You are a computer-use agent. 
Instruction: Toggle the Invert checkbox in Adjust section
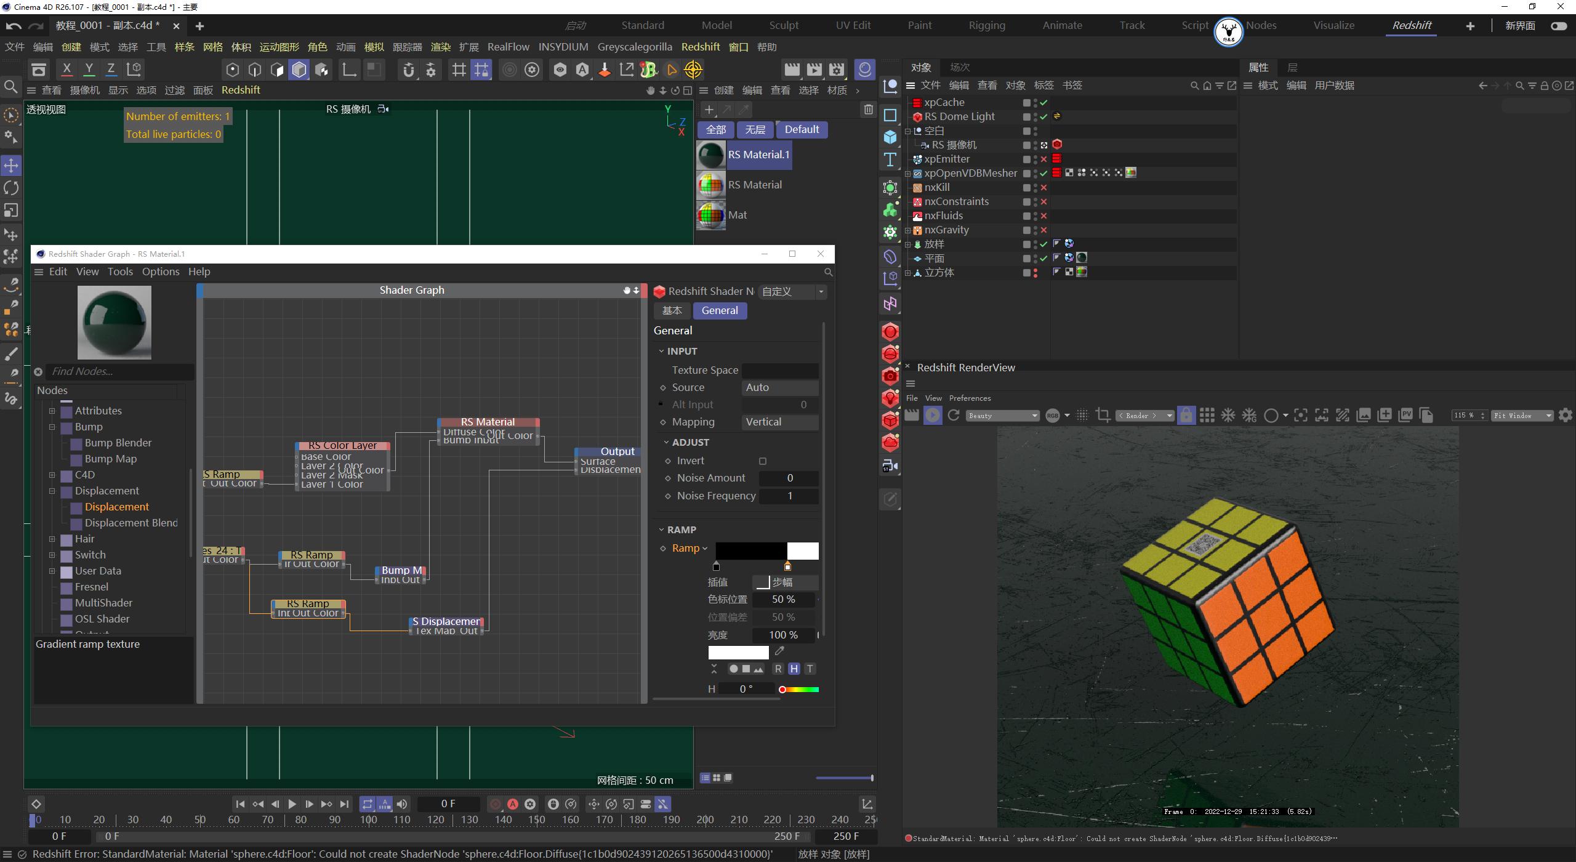[x=762, y=461]
